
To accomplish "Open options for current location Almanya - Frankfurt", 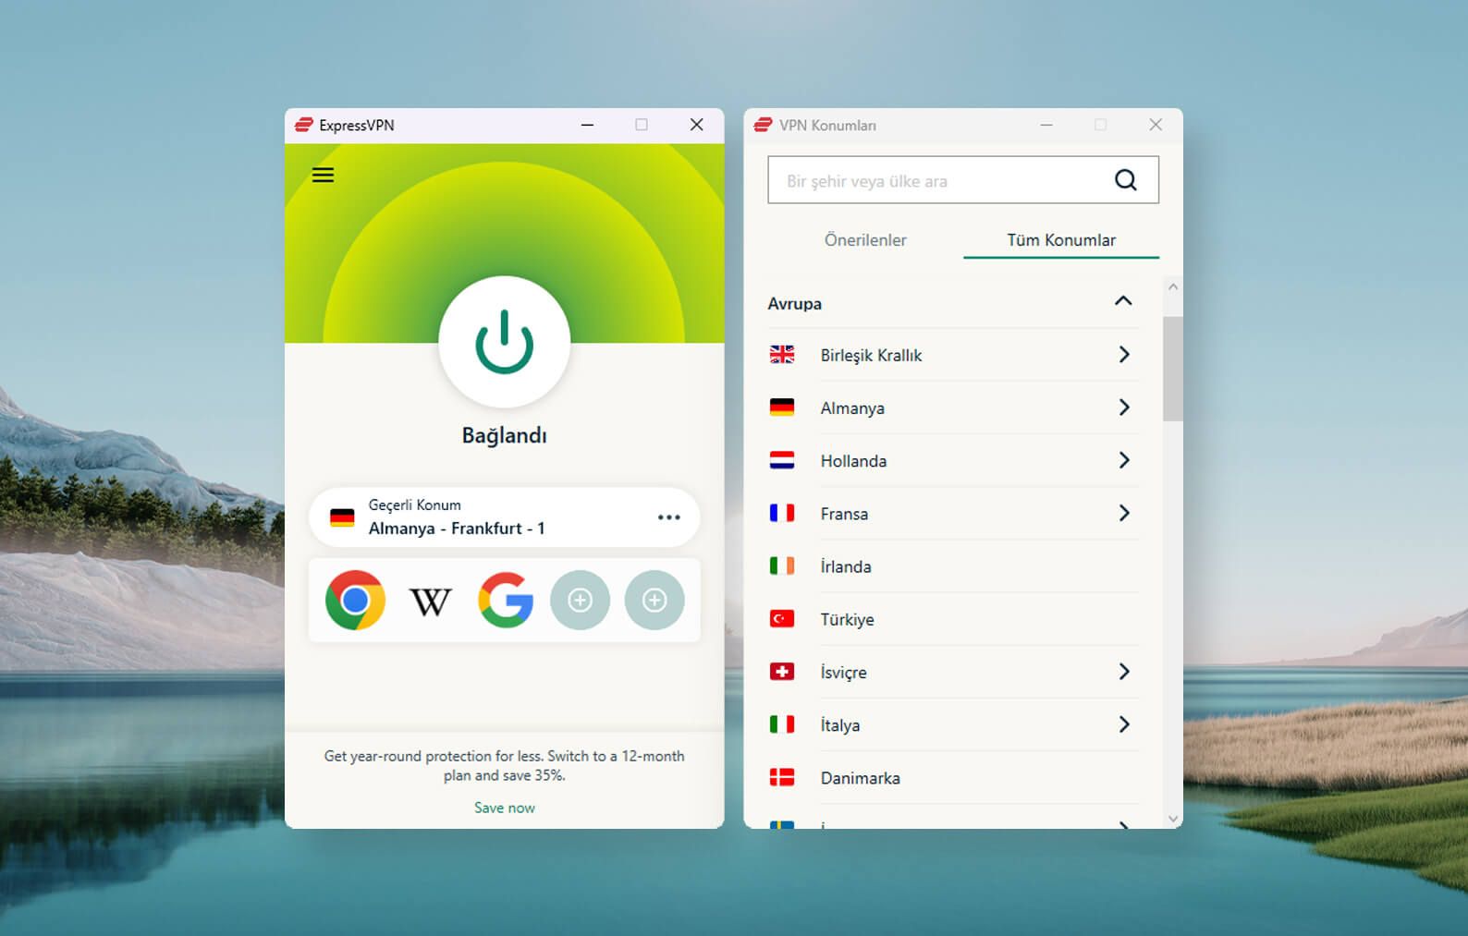I will click(668, 517).
